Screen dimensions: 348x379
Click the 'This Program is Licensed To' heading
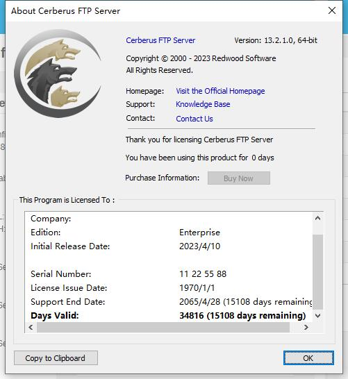click(67, 200)
